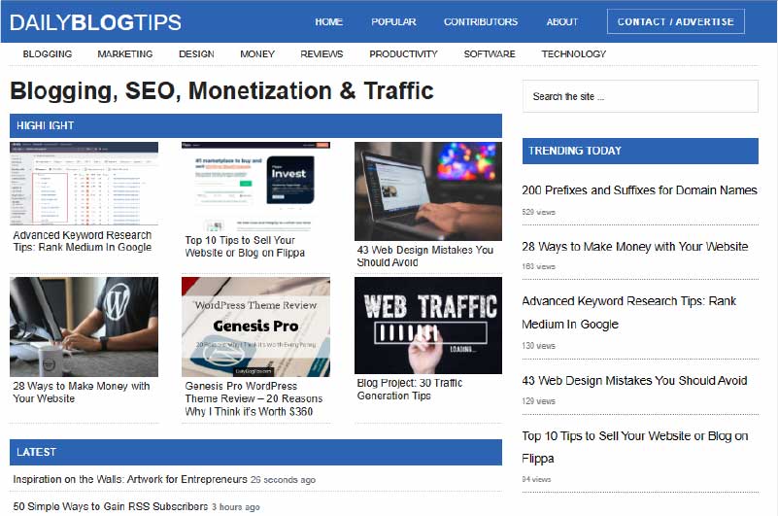Open the laptop web design mistakes thumbnail
The height and width of the screenshot is (516, 778).
[428, 191]
